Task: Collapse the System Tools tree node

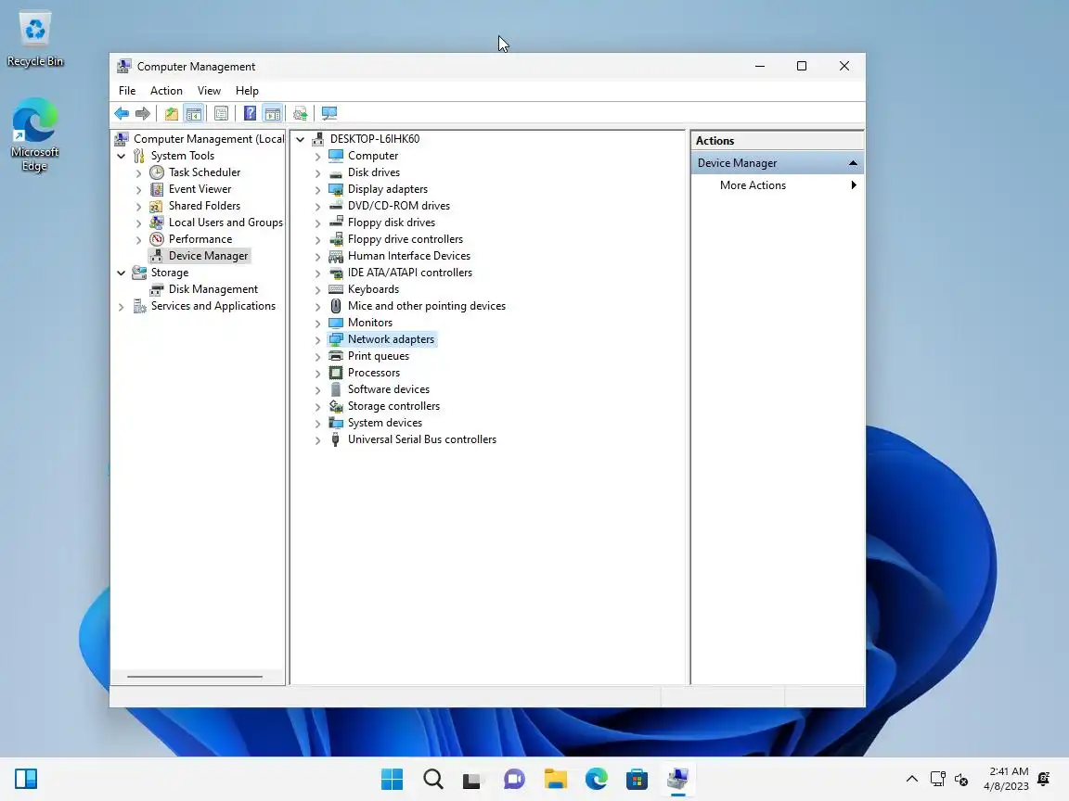Action: pyautogui.click(x=122, y=156)
